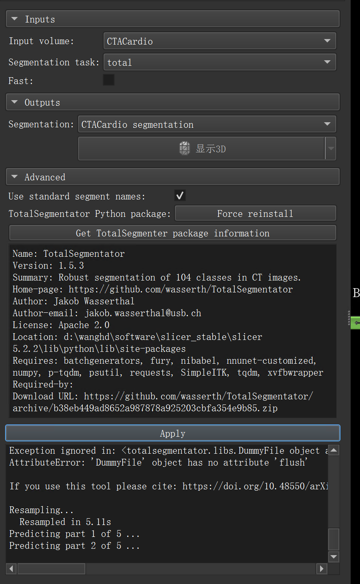Screen dimensions: 360x584
Task: Click the 3D cube icon on 显示3D button
Action: (x=184, y=148)
